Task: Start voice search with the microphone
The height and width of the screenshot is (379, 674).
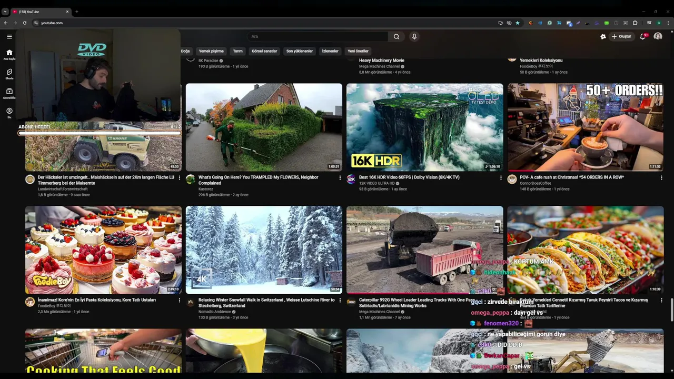Action: tap(414, 36)
